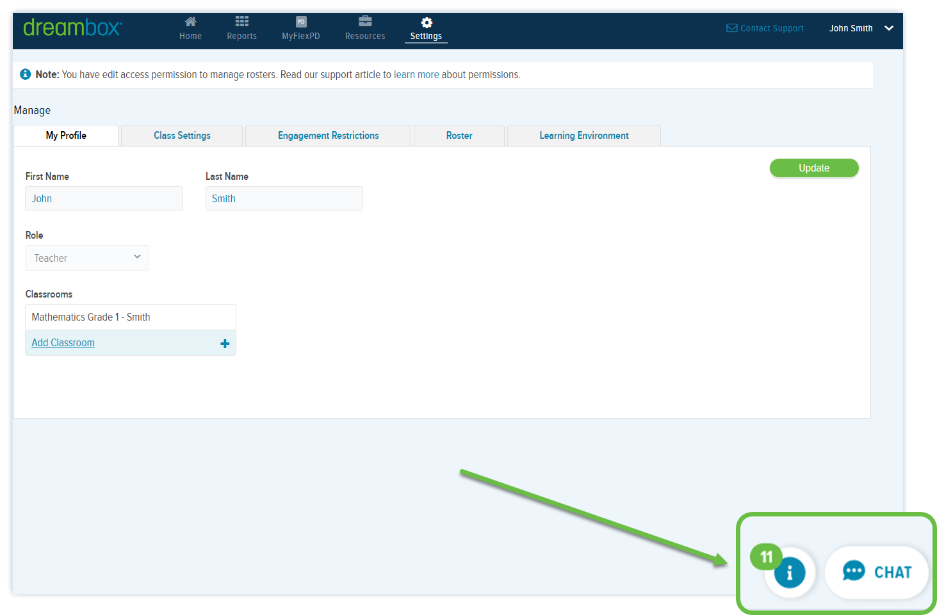Viewport: 937px width, 615px height.
Task: Click the Settings gear icon
Action: coord(426,21)
